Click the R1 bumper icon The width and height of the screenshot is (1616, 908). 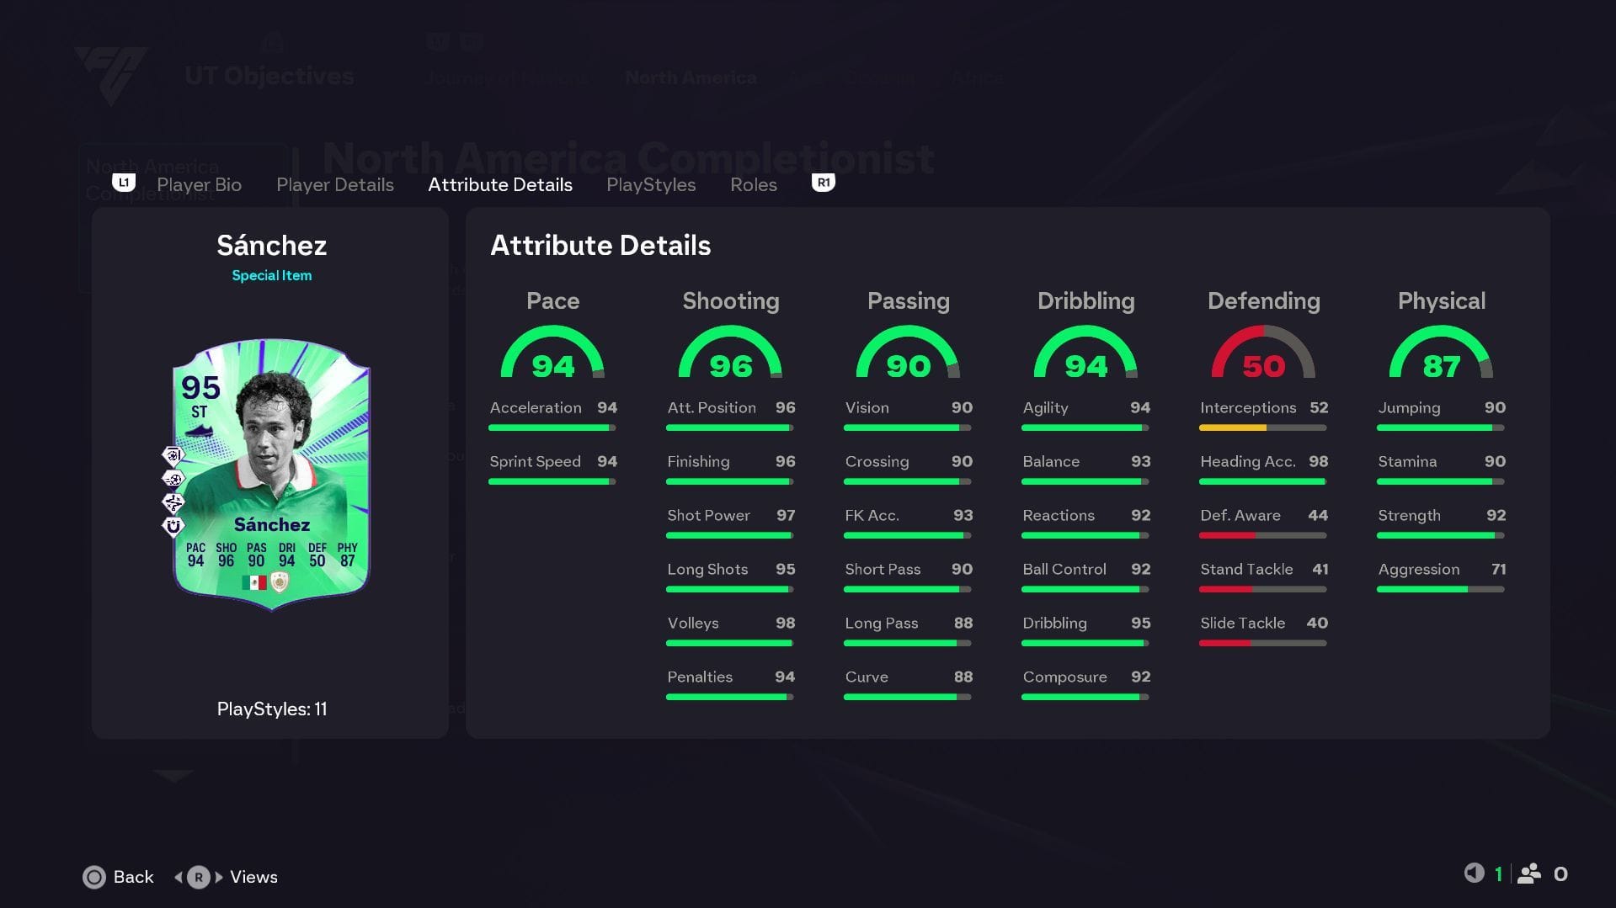[x=823, y=183]
